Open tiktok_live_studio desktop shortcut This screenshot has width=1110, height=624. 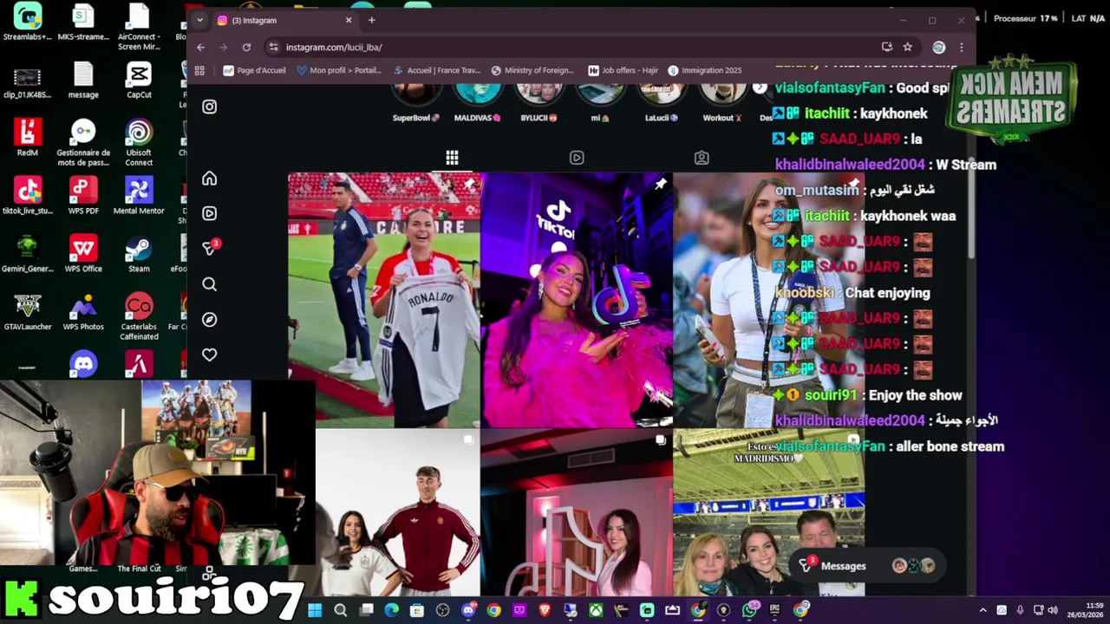[x=28, y=195]
